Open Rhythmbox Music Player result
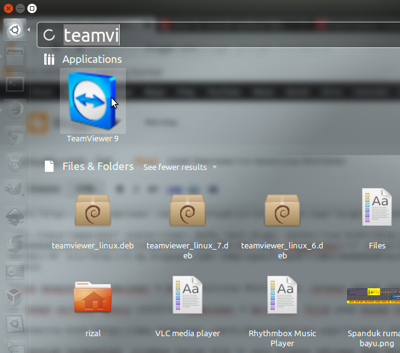Screen dimensions: 400x353 pyautogui.click(x=282, y=294)
